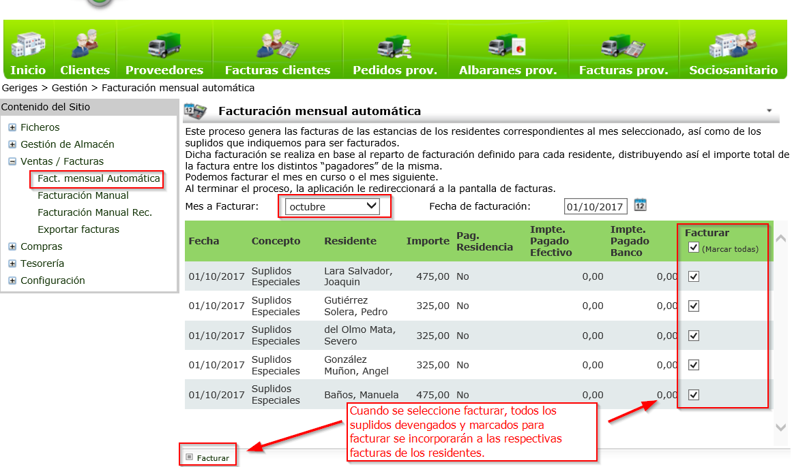The width and height of the screenshot is (792, 467).
Task: Check Marcar todas to select all rows
Action: (x=694, y=248)
